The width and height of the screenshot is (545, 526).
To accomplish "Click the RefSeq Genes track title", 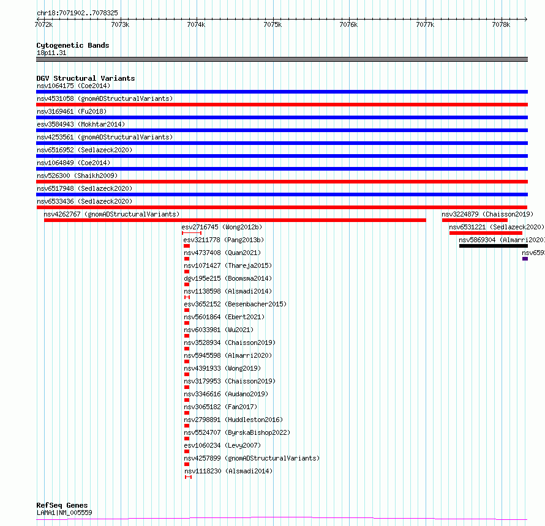I will click(62, 505).
